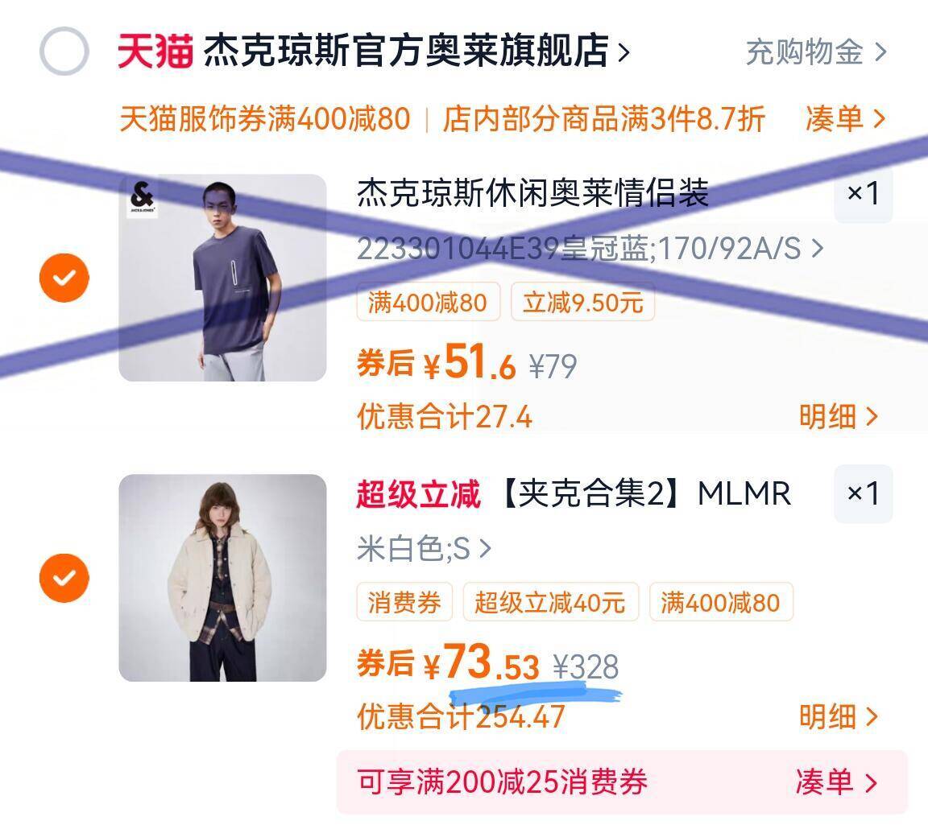Open the 杰克琼斯官方奥莱旗舰店 store page
Screen dimensions: 928x829
pos(416,52)
